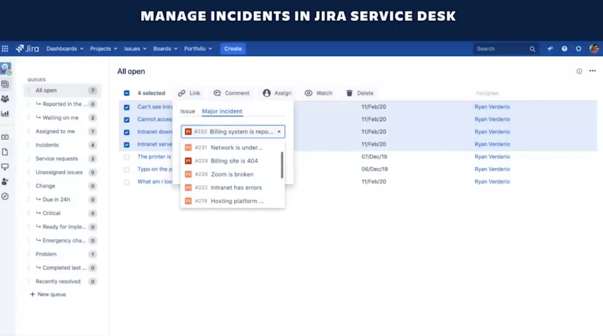Uncheck the "Can't see Intra..." issue checkbox

coord(127,107)
